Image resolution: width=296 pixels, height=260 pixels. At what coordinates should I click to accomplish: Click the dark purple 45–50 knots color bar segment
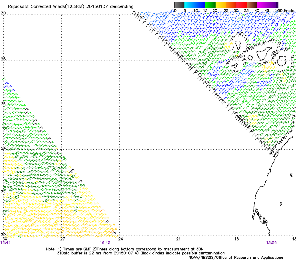(x=273, y=5)
